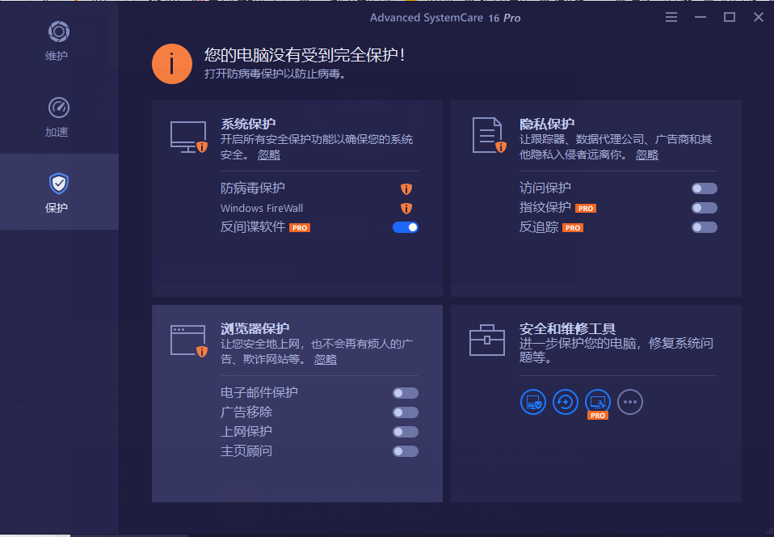The height and width of the screenshot is (537, 774).
Task: Click the warning shield beside Windows FireWall
Action: (x=406, y=208)
